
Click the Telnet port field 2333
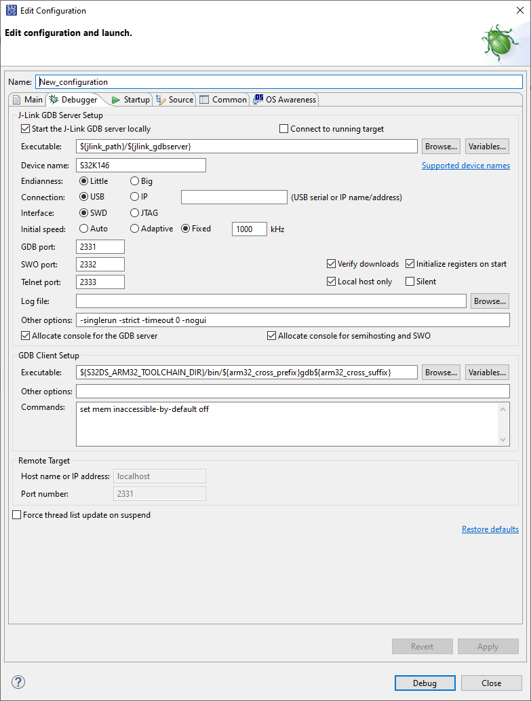point(100,282)
